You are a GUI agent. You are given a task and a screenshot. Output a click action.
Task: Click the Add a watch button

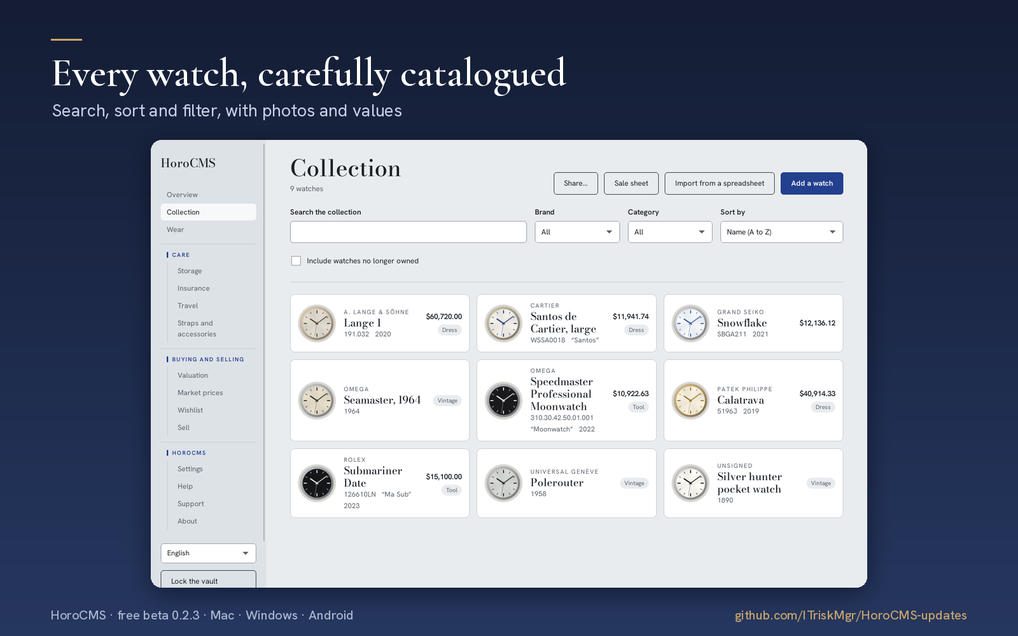(812, 183)
